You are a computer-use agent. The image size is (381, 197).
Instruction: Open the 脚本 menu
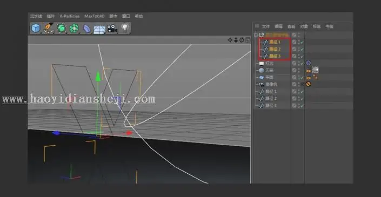(x=113, y=16)
